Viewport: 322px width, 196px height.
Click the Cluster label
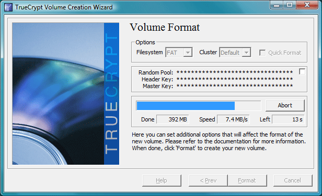click(208, 52)
